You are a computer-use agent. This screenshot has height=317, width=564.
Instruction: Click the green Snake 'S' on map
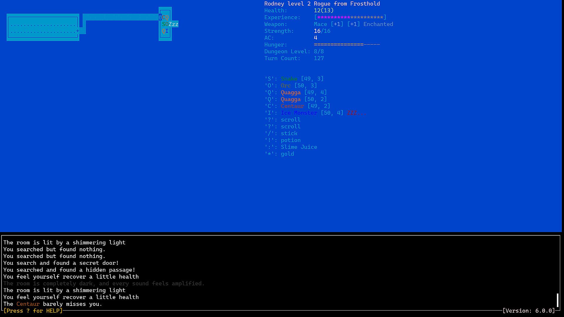(164, 24)
